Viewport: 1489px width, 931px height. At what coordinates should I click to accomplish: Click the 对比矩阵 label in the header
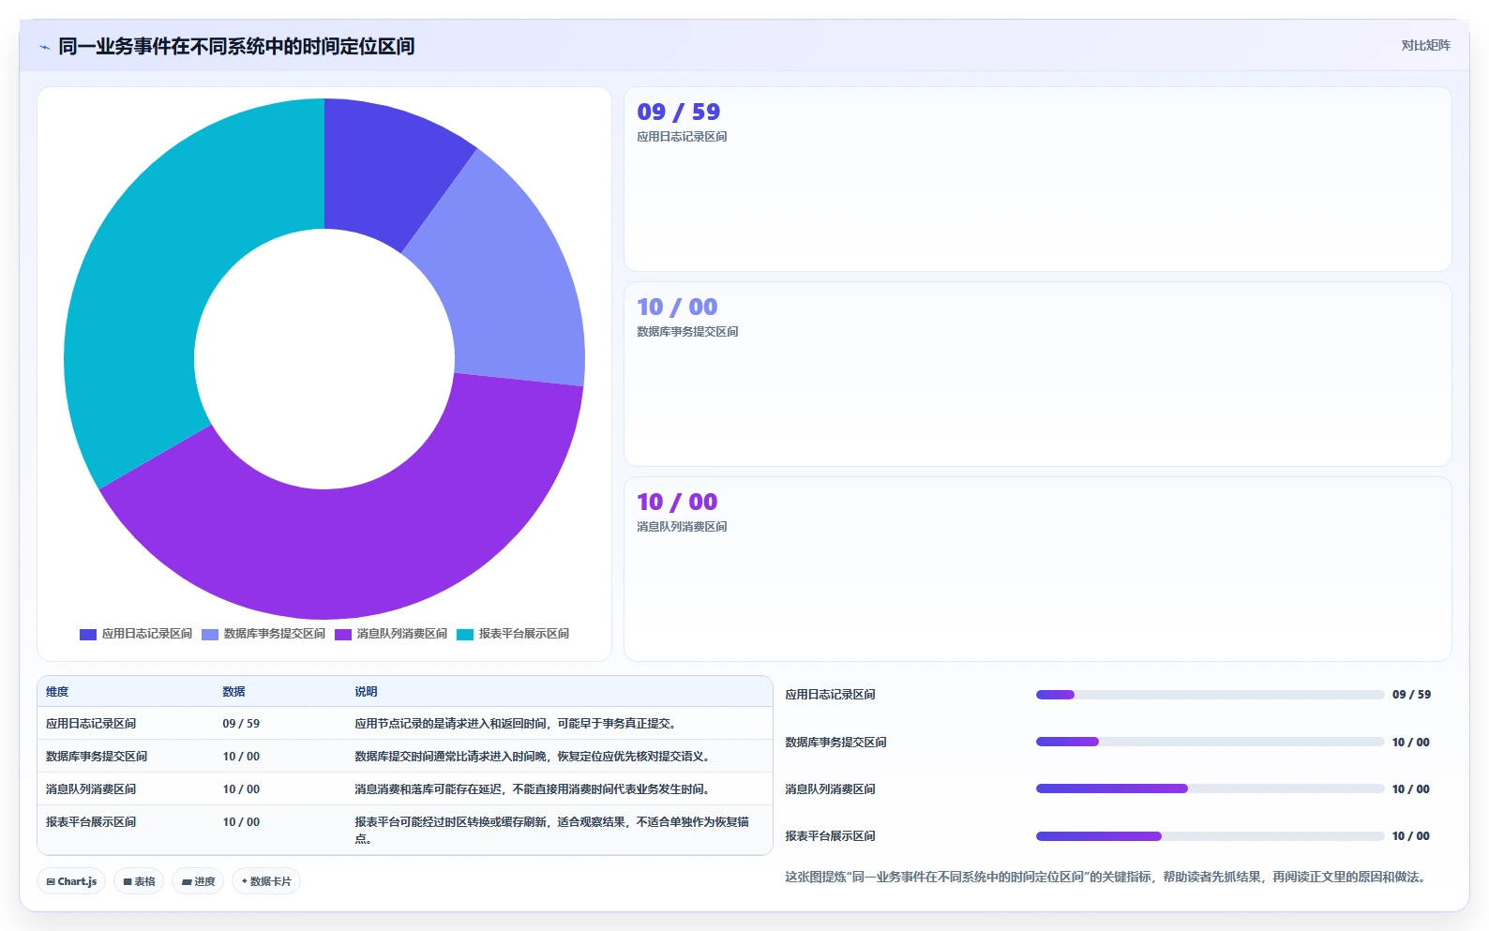pos(1425,45)
